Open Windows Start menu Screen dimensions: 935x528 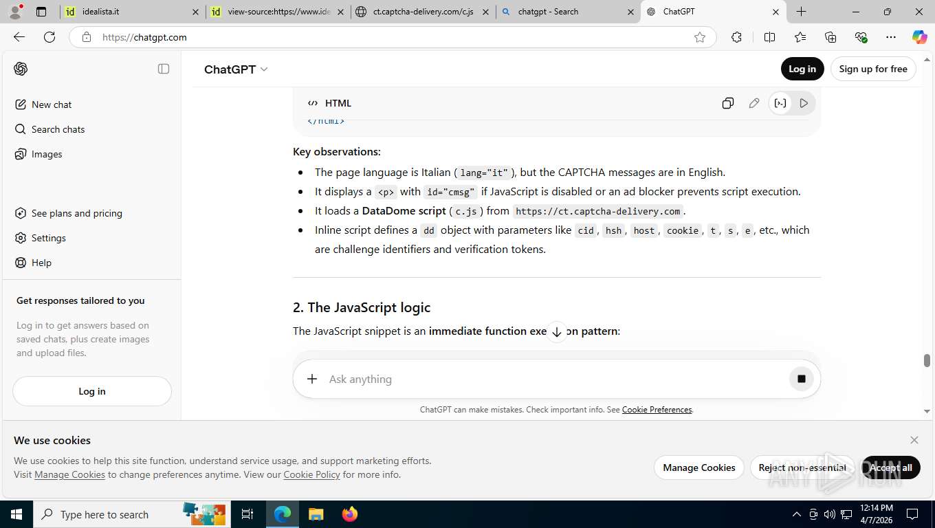[16, 514]
